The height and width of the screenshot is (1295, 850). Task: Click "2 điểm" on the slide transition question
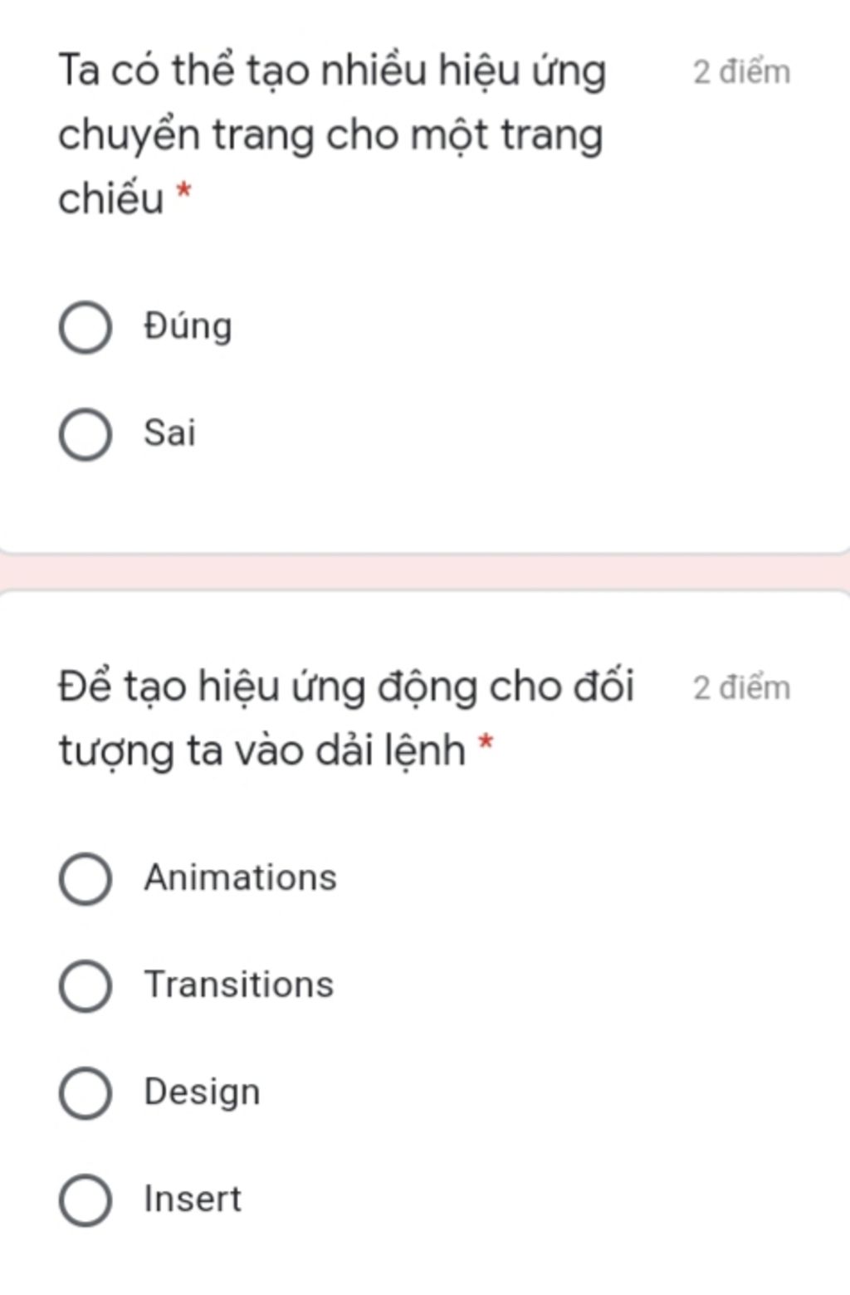pyautogui.click(x=741, y=72)
